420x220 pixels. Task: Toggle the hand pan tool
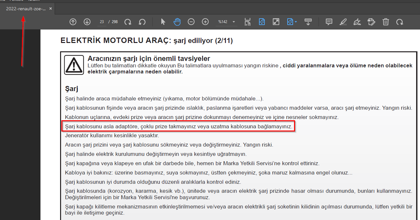pos(177,22)
